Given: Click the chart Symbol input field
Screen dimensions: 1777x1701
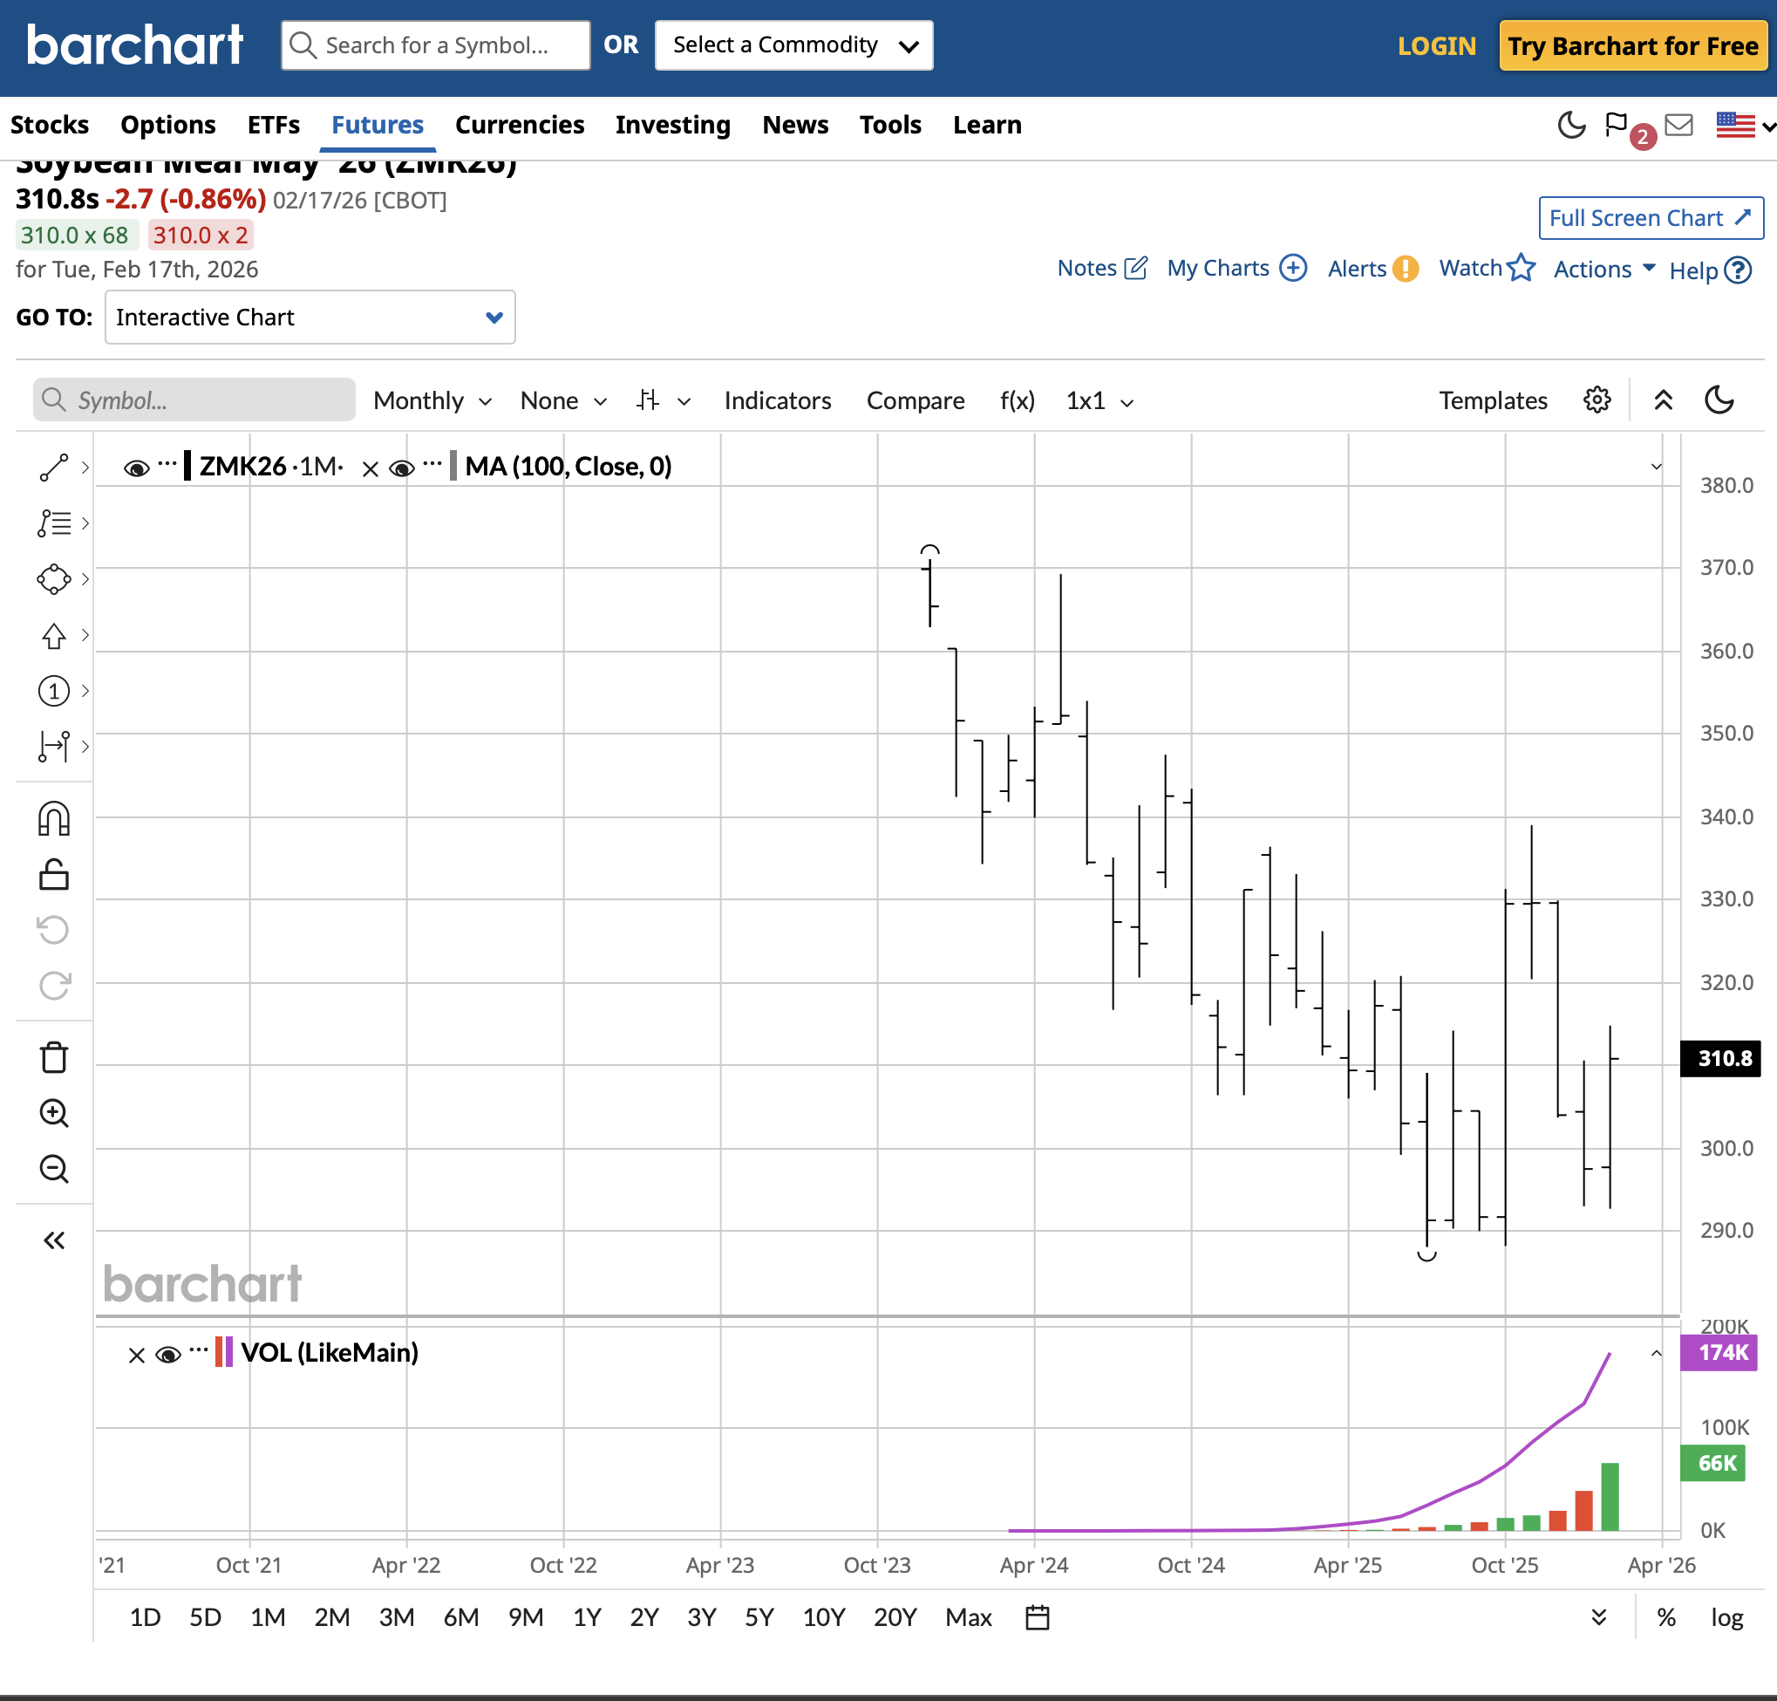Looking at the screenshot, I should pos(194,400).
